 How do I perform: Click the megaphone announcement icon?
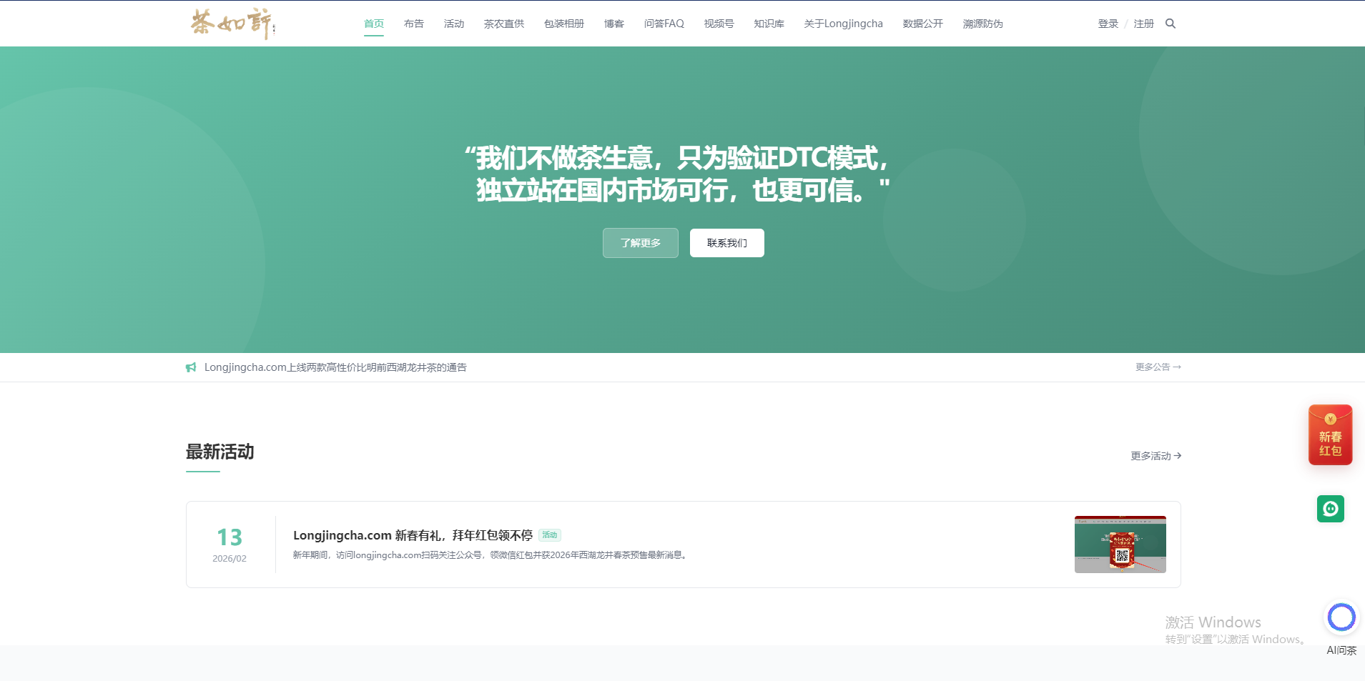[x=191, y=367]
